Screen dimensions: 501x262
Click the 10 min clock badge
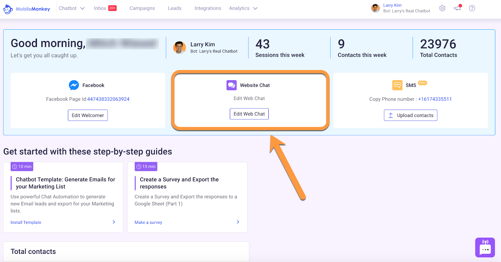pos(22,167)
